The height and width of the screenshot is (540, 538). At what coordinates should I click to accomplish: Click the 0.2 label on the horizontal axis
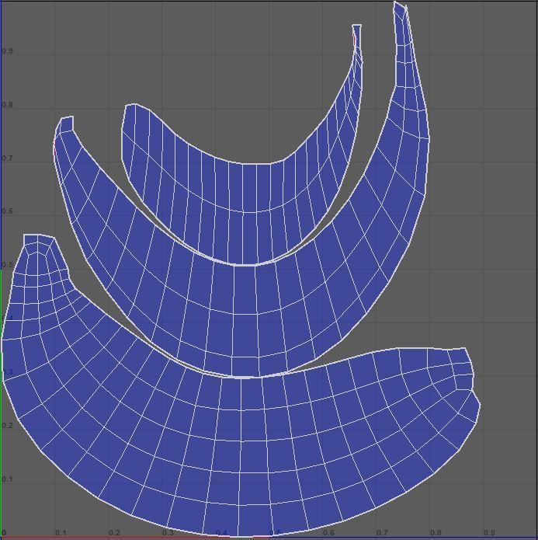pyautogui.click(x=114, y=533)
